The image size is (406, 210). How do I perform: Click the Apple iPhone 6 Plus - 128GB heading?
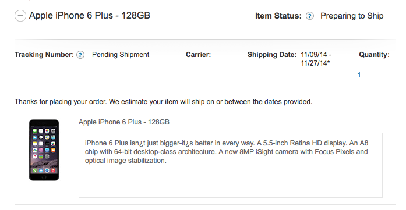pos(90,16)
